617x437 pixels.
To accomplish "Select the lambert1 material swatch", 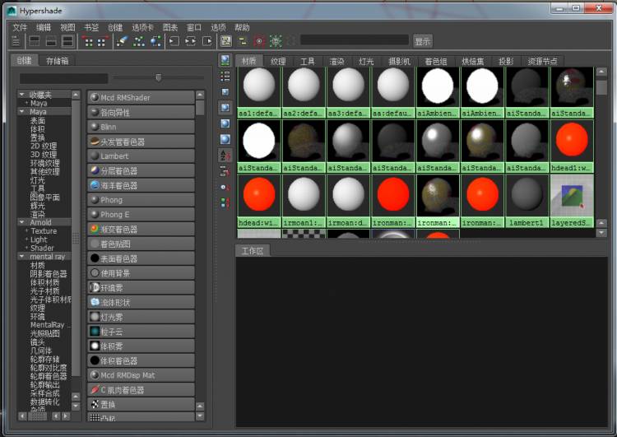I will [527, 201].
